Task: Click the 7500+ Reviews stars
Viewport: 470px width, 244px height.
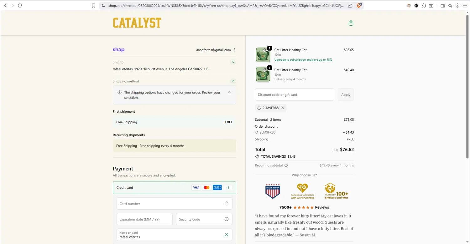Action: pos(303,207)
